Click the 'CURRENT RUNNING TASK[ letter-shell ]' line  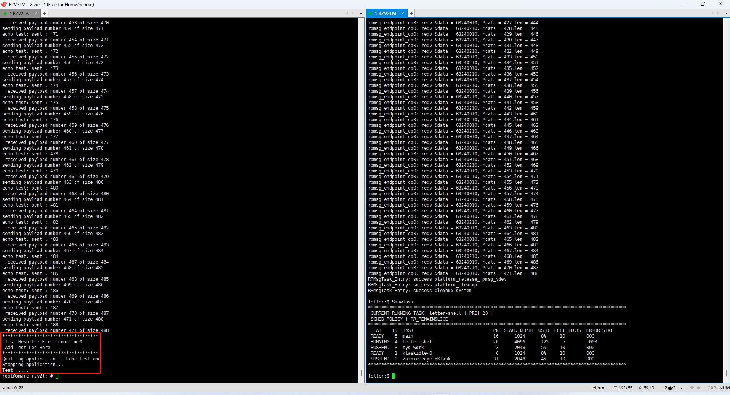432,313
